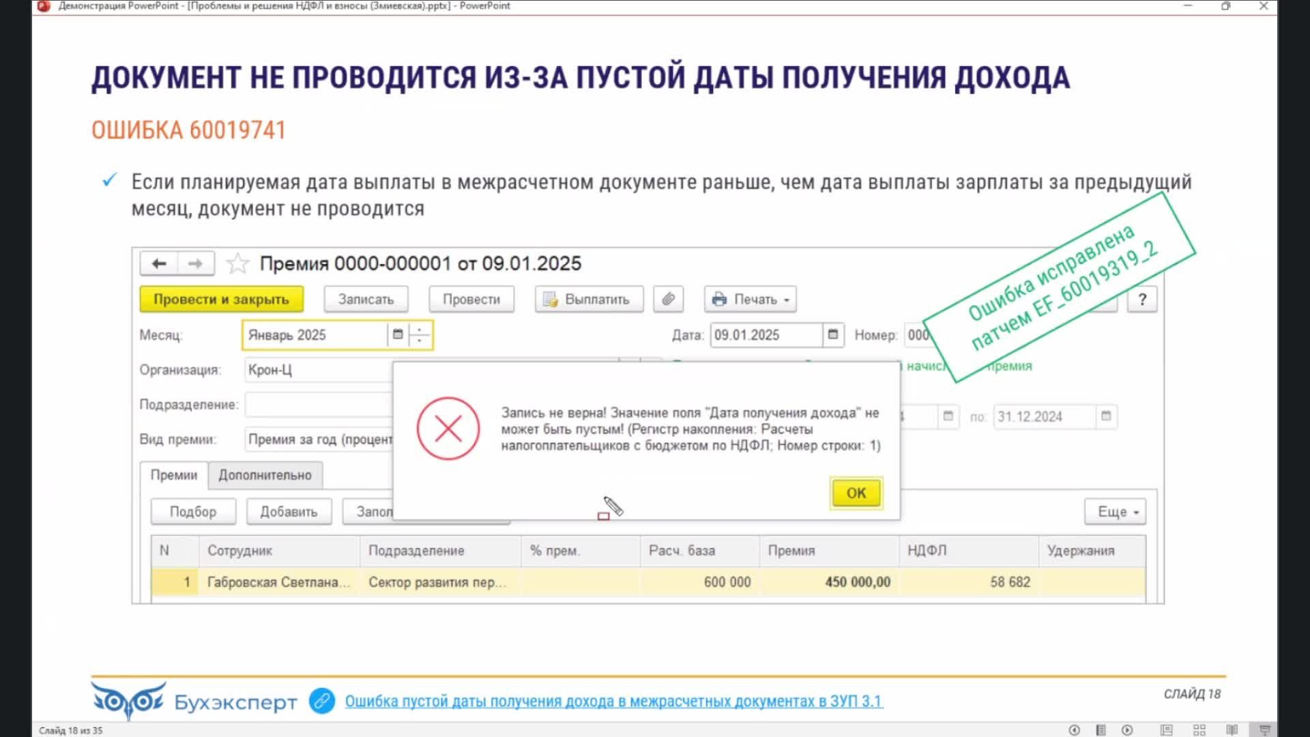The image size is (1310, 737).
Task: Open the Дата field calendar picker
Action: click(x=832, y=334)
